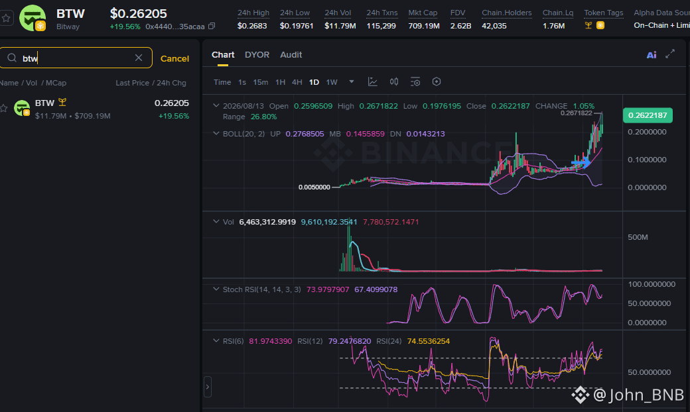
Task: Open the line chart style icon
Action: coord(373,81)
